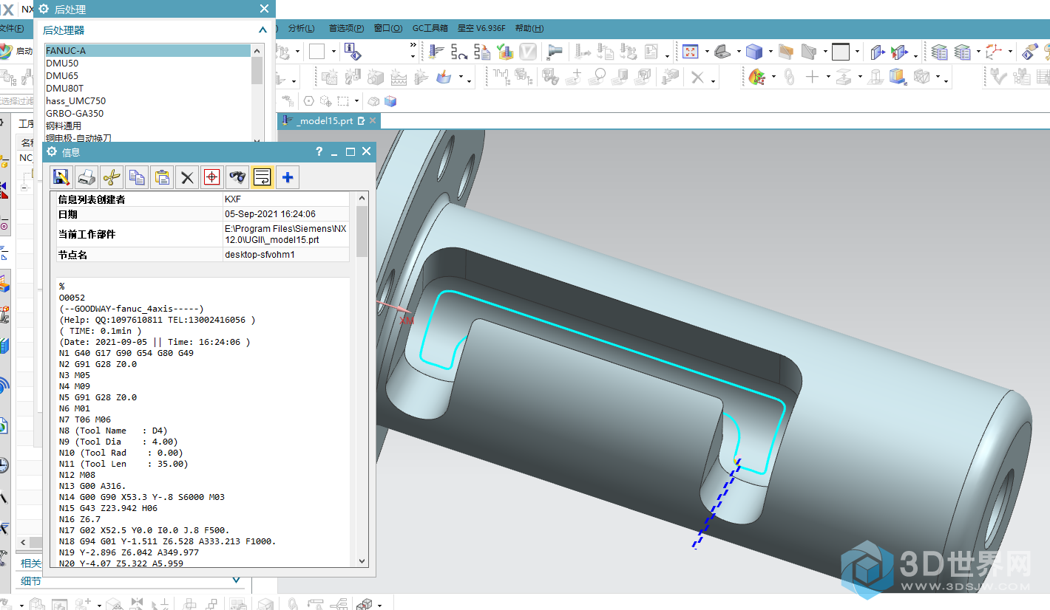This screenshot has height=610, width=1050.
Task: Click the Object Information icon with letter i
Action: pyautogui.click(x=353, y=52)
